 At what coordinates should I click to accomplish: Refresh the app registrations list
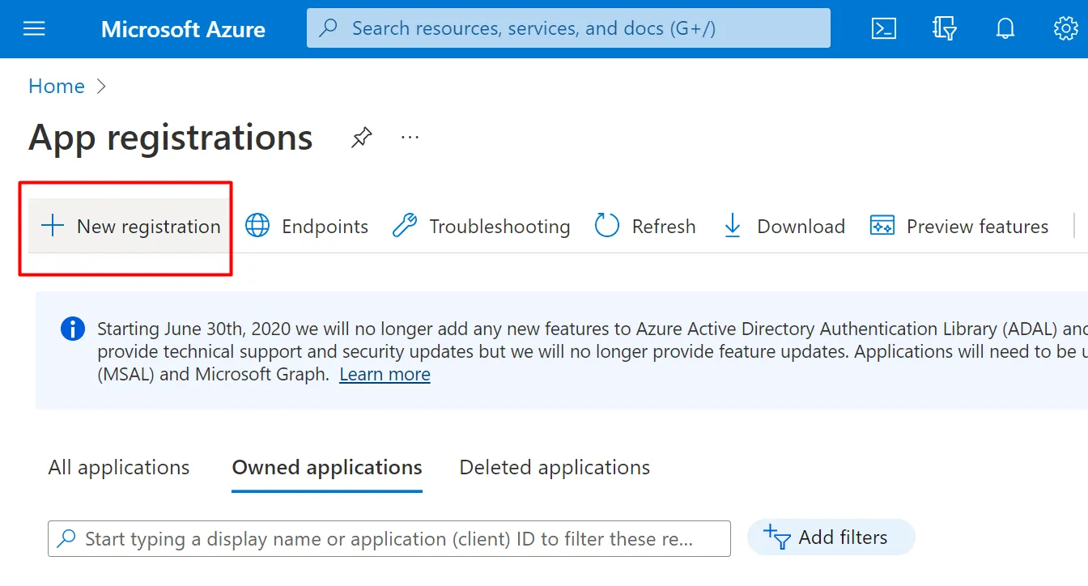point(645,226)
